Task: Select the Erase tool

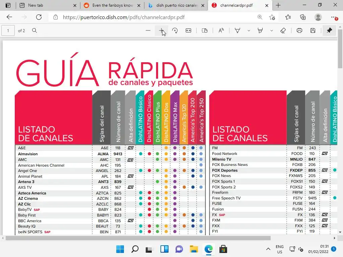Action: 283,30
